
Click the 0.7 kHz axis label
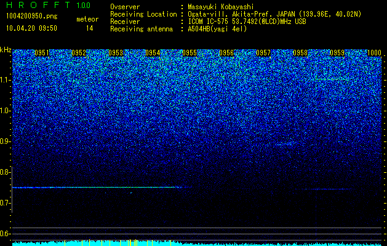pyautogui.click(x=5, y=203)
